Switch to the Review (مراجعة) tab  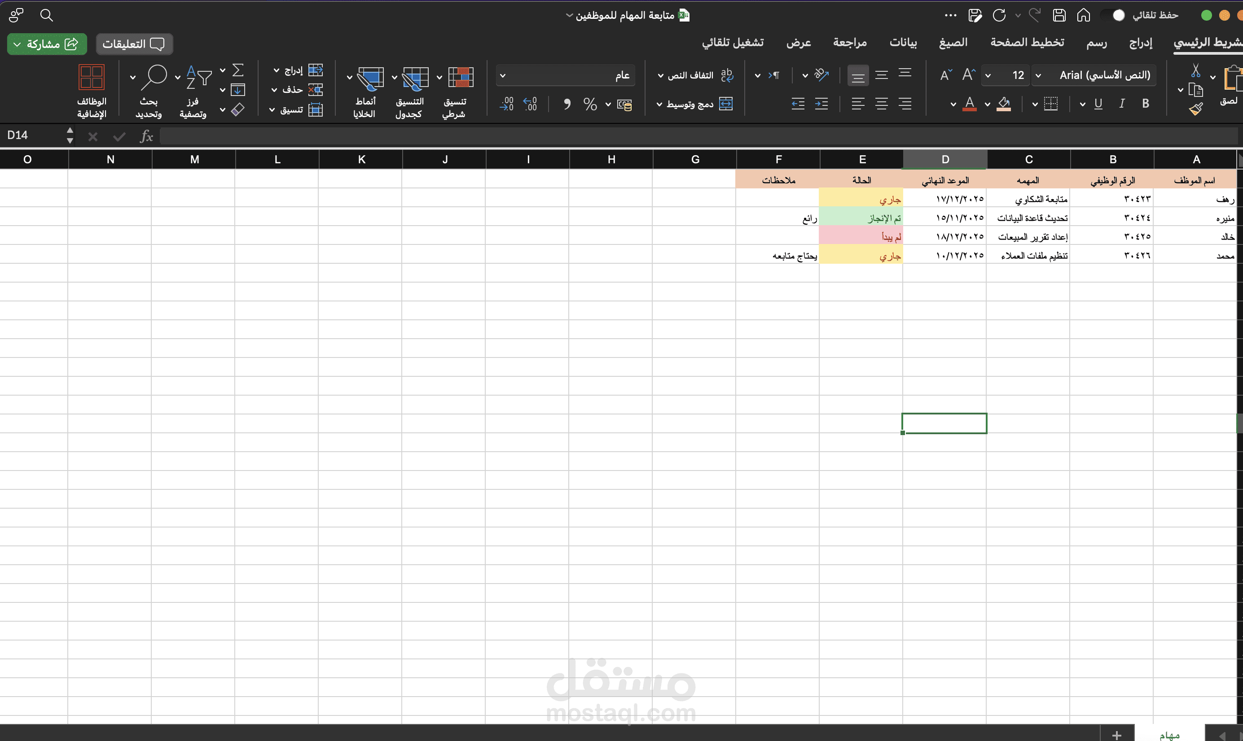pyautogui.click(x=850, y=43)
